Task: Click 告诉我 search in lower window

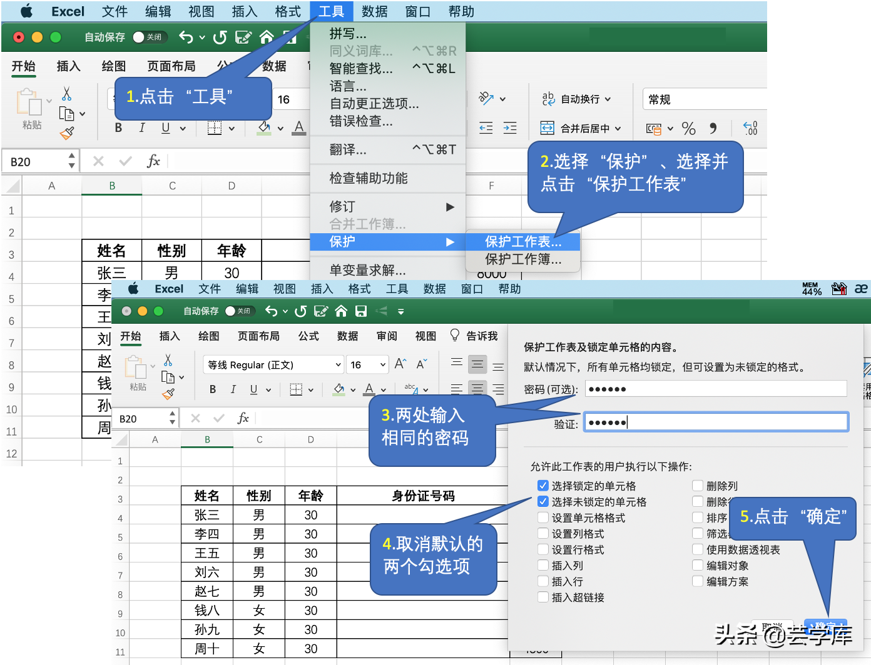Action: pos(474,336)
